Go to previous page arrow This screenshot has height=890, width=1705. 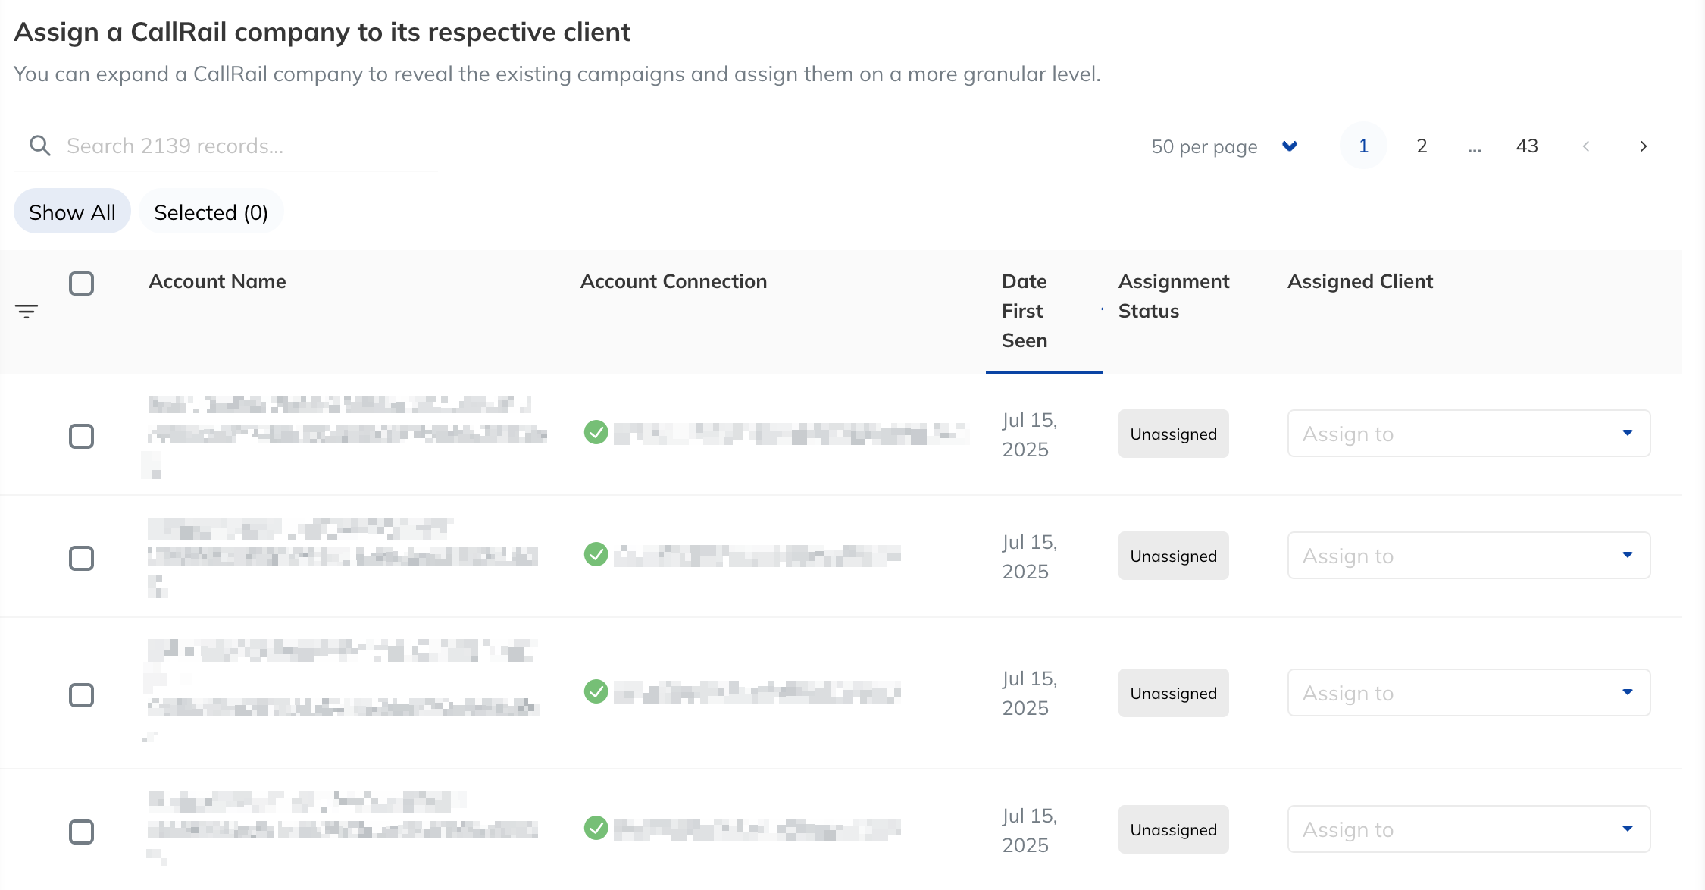(x=1585, y=146)
